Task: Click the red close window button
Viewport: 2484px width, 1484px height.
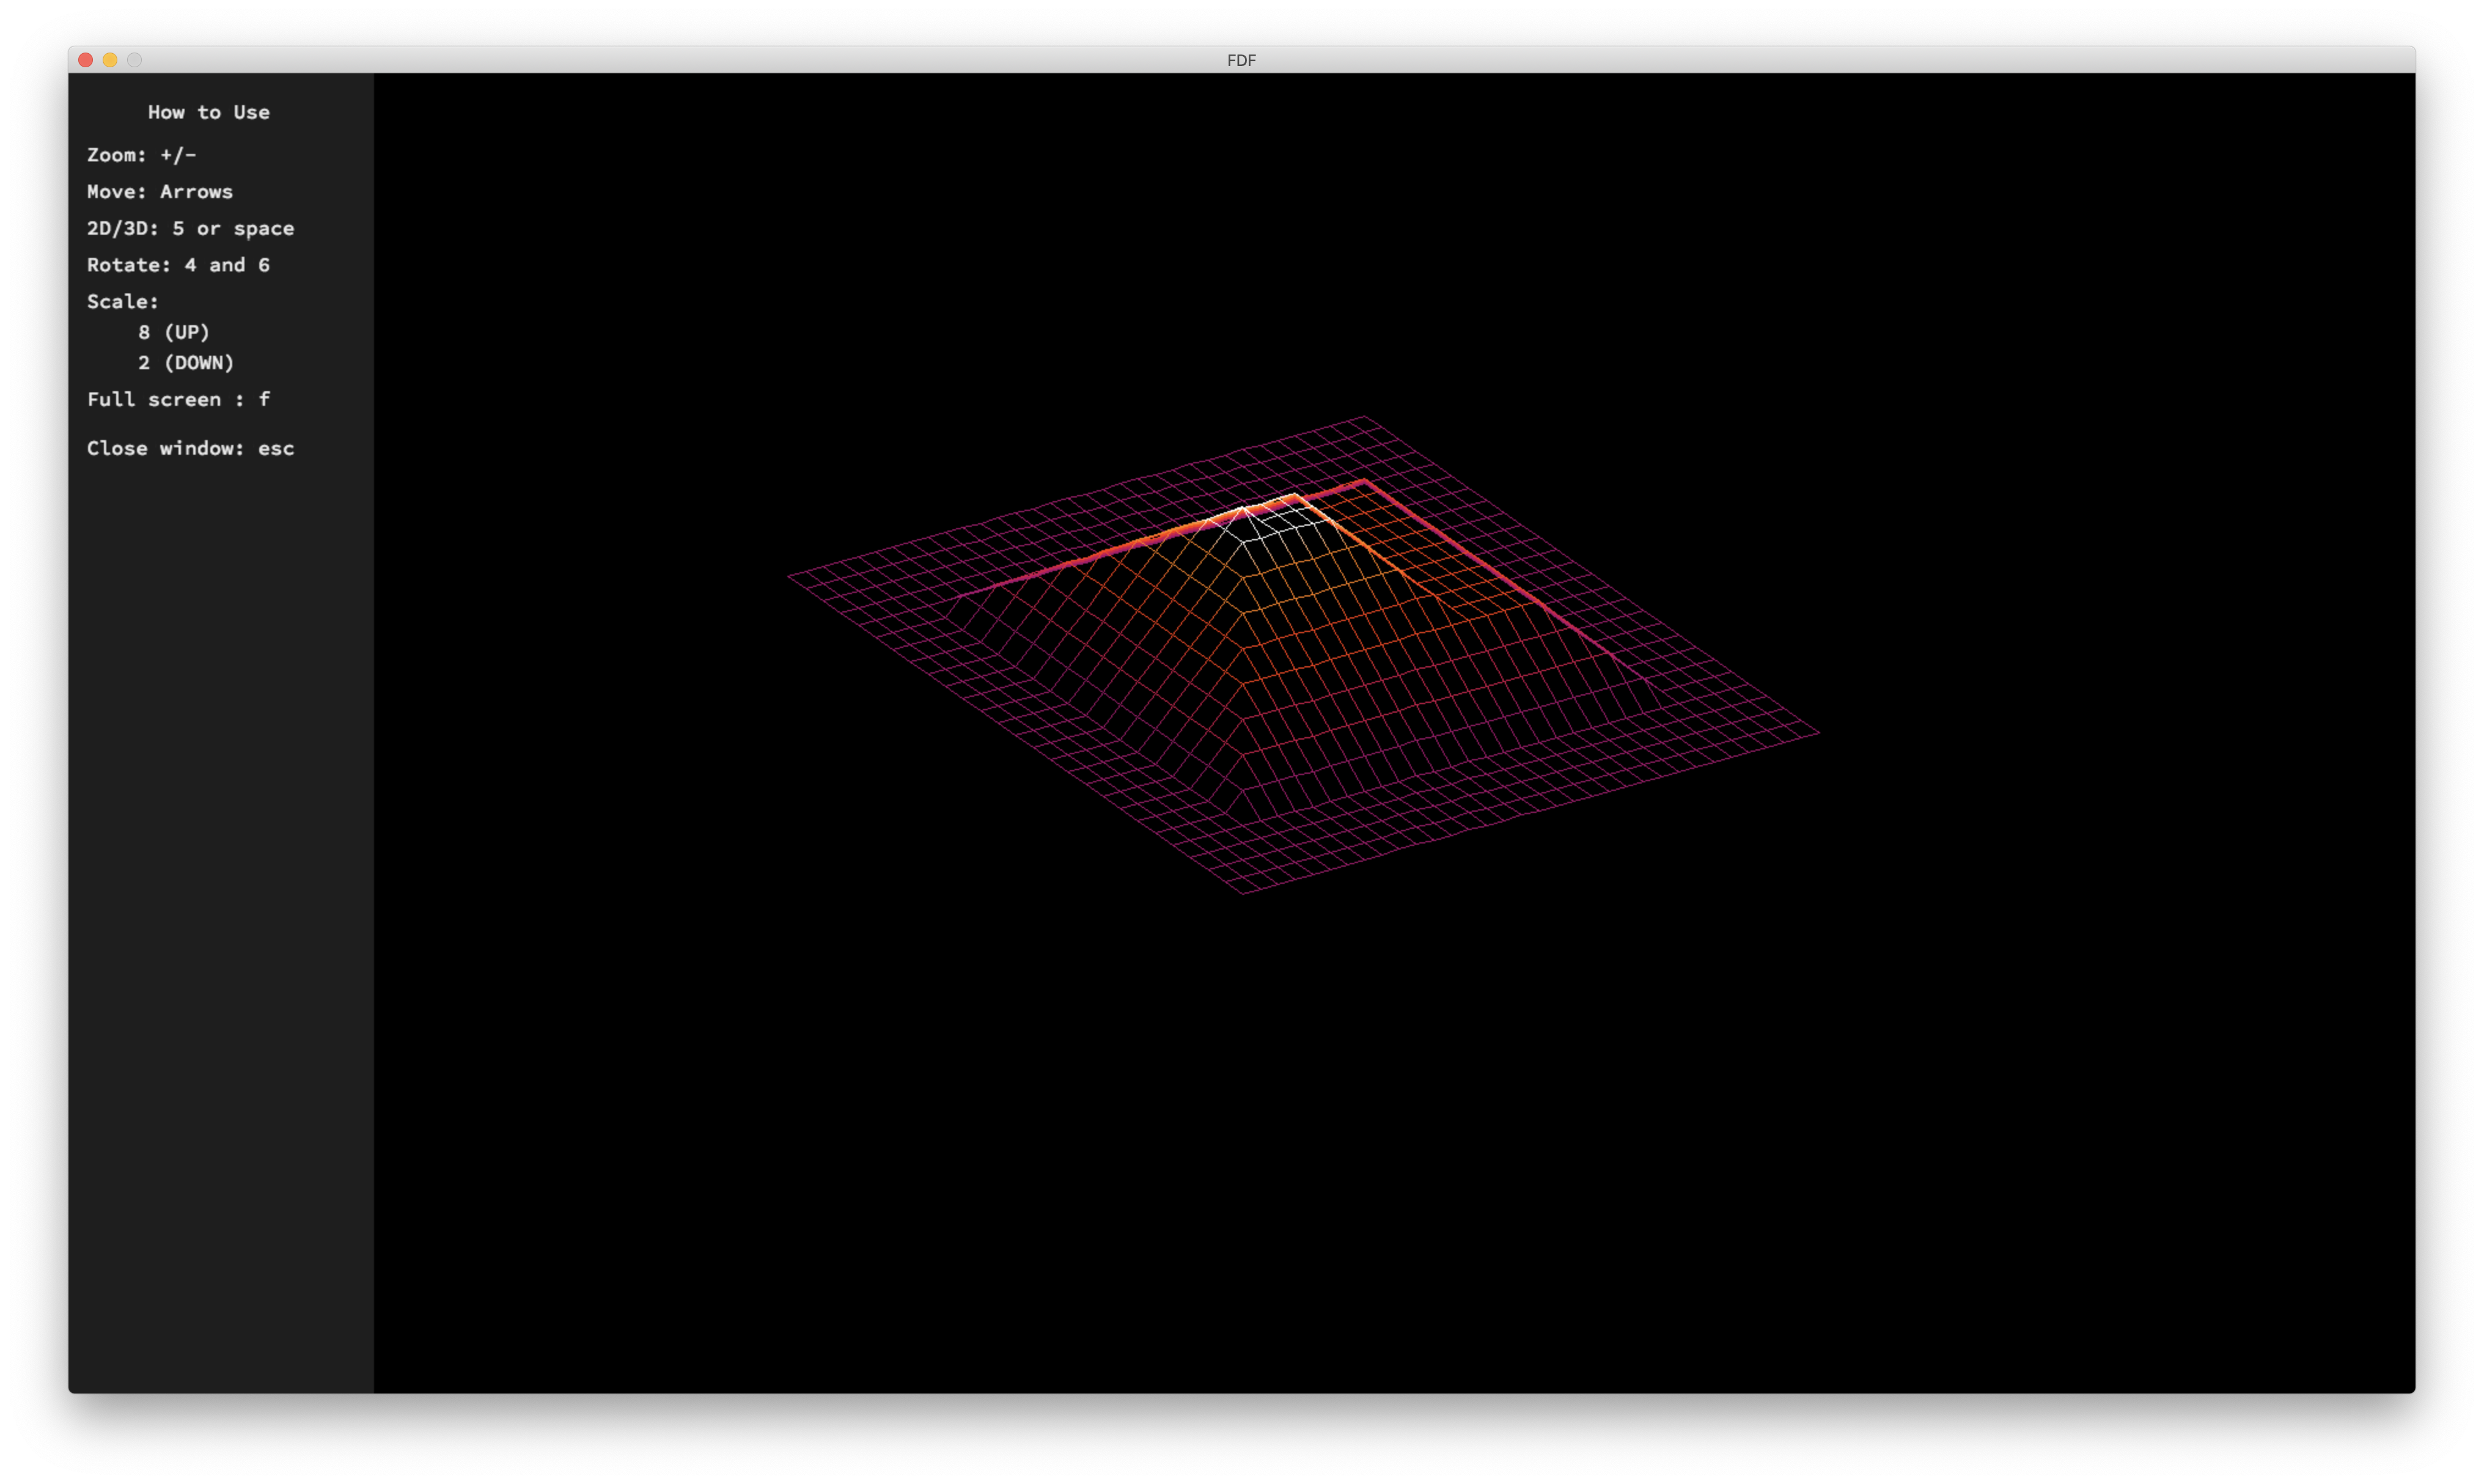Action: (x=86, y=60)
